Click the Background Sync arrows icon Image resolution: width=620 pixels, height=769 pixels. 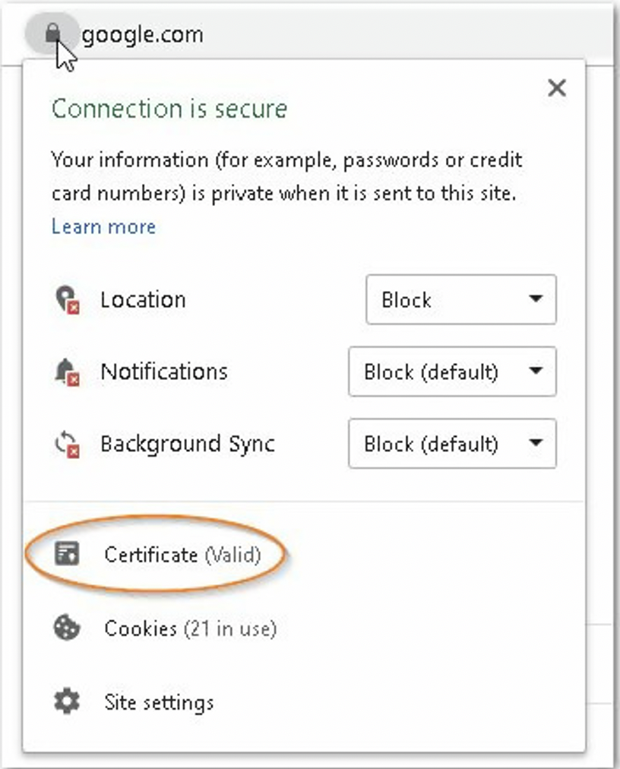tap(67, 444)
